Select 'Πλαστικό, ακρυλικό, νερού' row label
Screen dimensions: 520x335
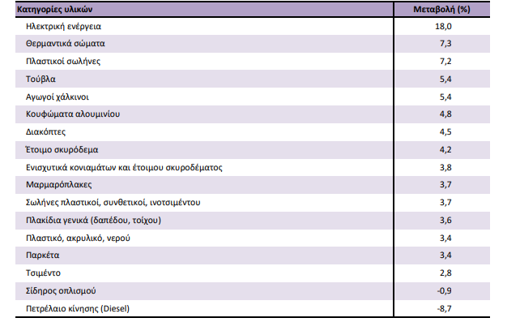(x=78, y=238)
